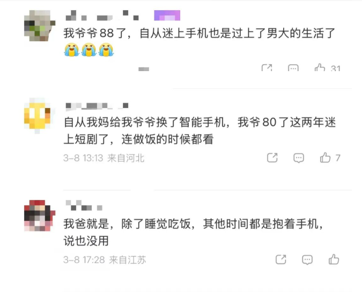
Task: Share the comment about the 88-year-old grandfather
Action: 267,68
